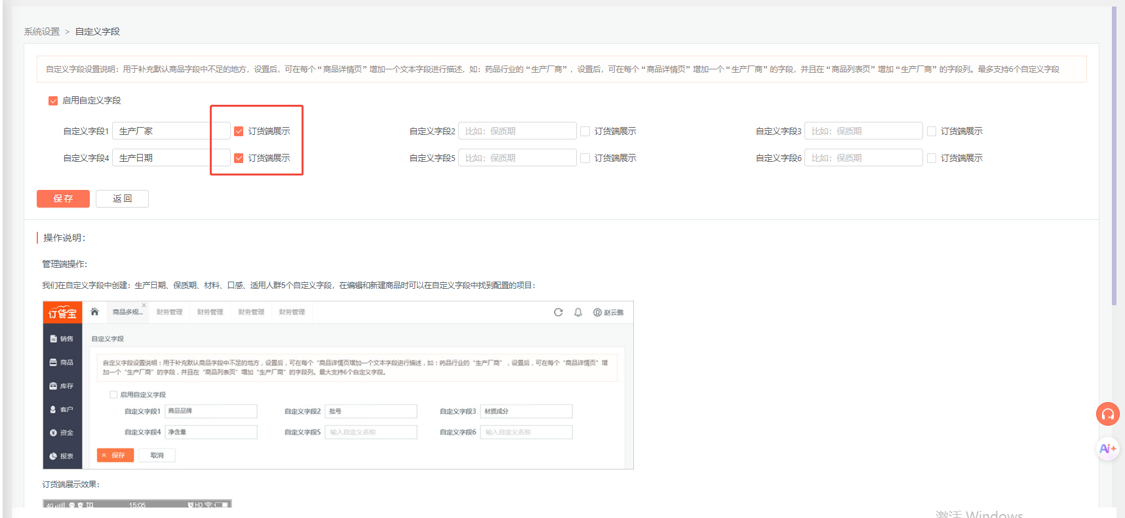Image resolution: width=1125 pixels, height=518 pixels.
Task: Click the sentence starting 我们在自定义字段中创建
Action: coord(289,286)
